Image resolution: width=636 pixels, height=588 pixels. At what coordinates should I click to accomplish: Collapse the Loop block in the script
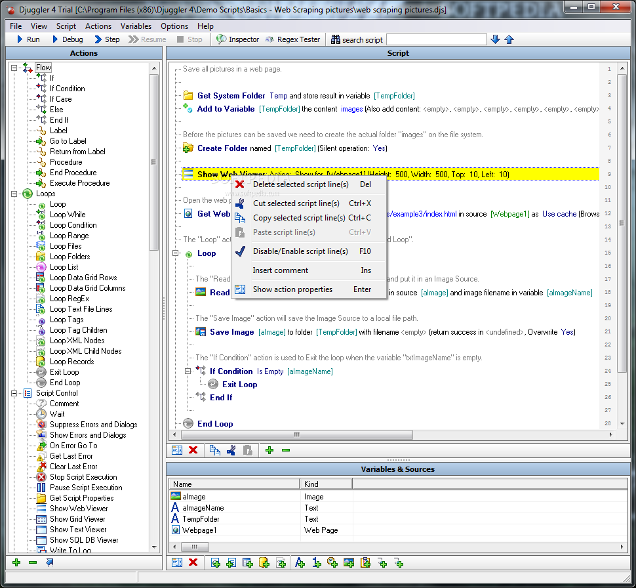[x=176, y=253]
